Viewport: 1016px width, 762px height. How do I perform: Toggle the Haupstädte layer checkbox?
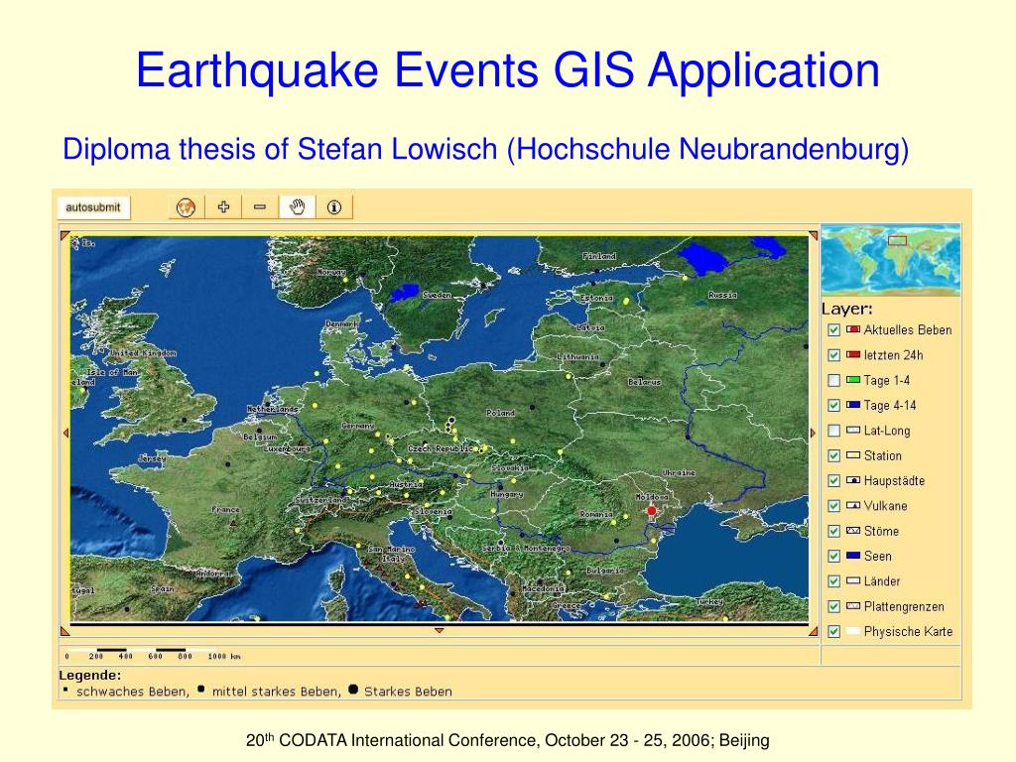point(833,481)
